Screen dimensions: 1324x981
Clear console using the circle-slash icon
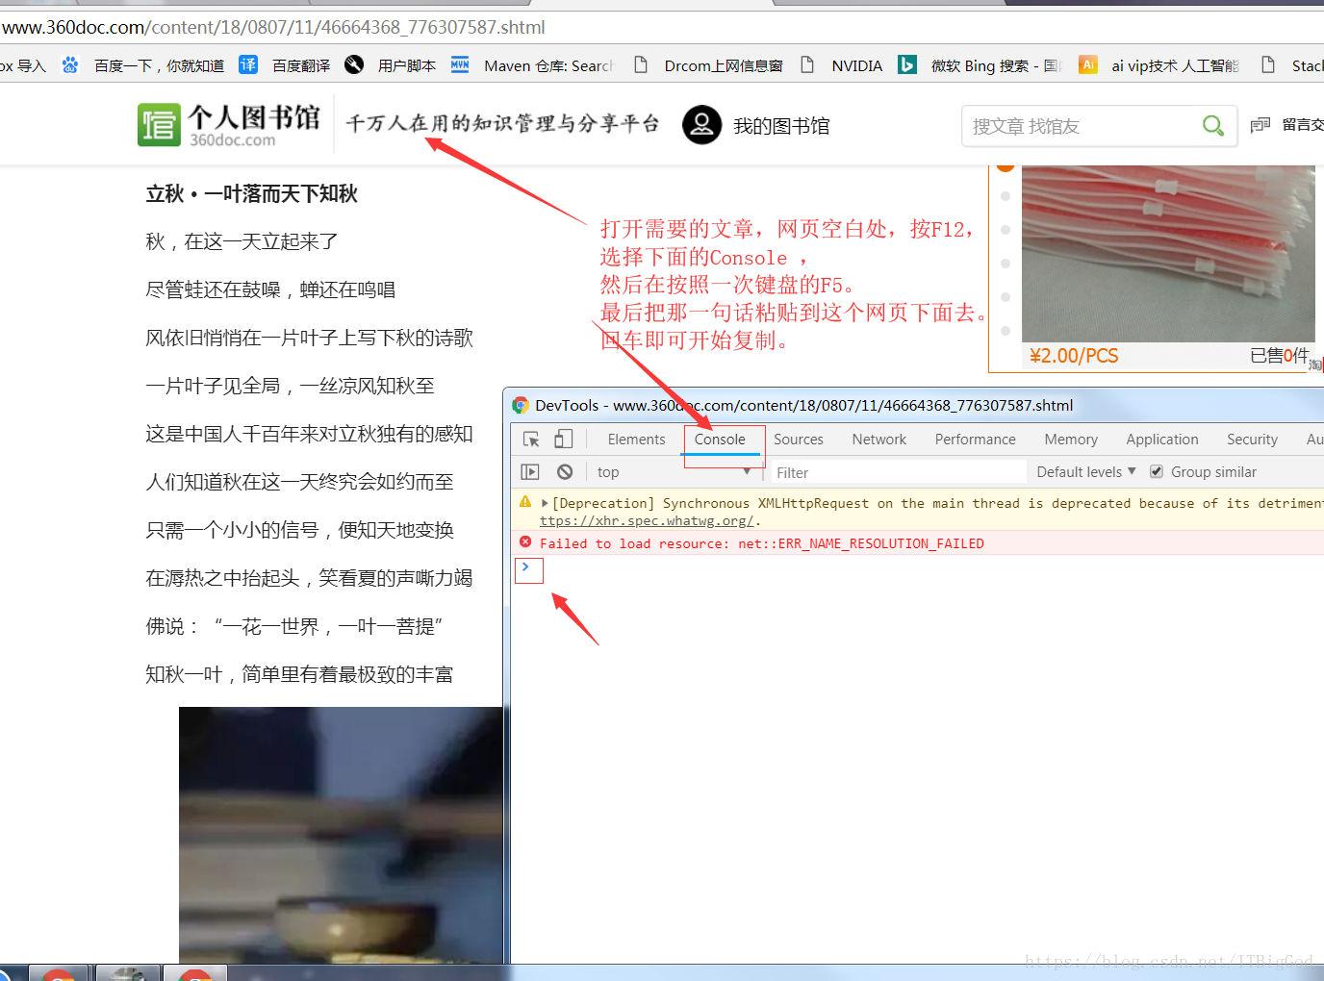point(565,472)
